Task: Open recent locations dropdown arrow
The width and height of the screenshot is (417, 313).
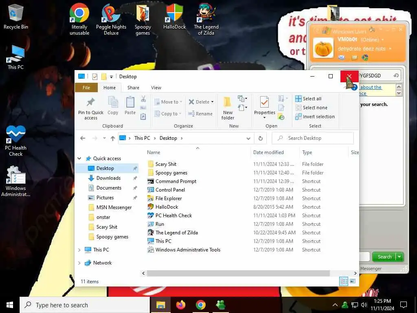Action: pos(104,138)
